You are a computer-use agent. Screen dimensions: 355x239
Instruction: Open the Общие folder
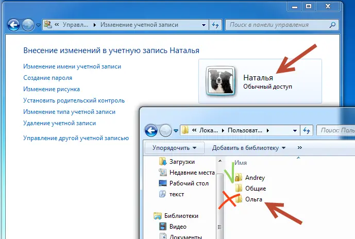255,189
